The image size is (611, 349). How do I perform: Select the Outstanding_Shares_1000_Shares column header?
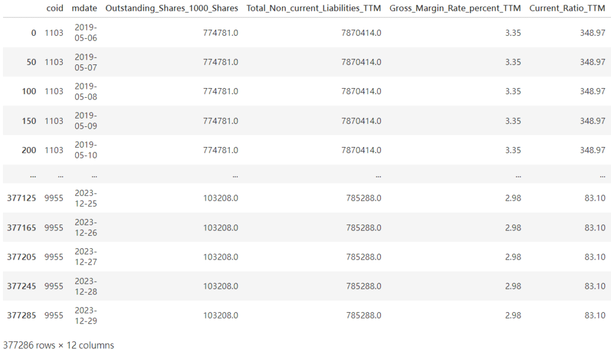[x=171, y=9]
